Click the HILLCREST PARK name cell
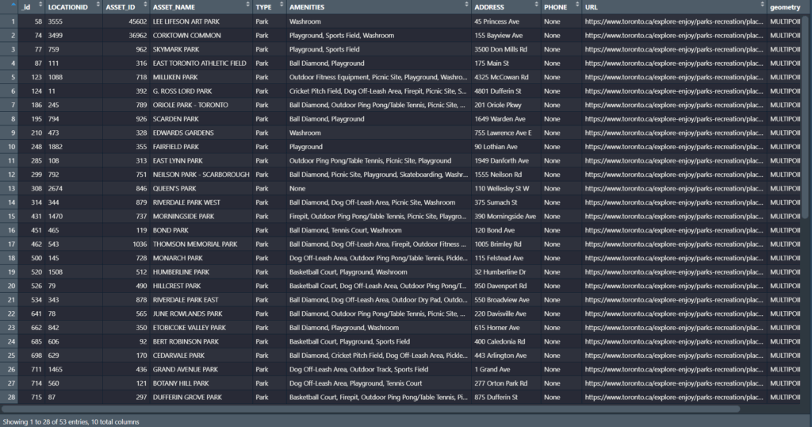Viewport: 812px width, 427px height. (177, 286)
